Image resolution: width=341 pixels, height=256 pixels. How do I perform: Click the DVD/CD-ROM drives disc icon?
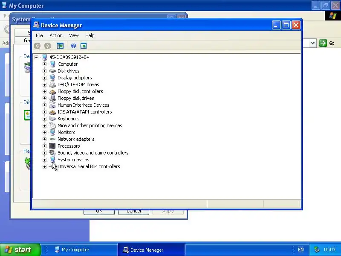click(52, 84)
